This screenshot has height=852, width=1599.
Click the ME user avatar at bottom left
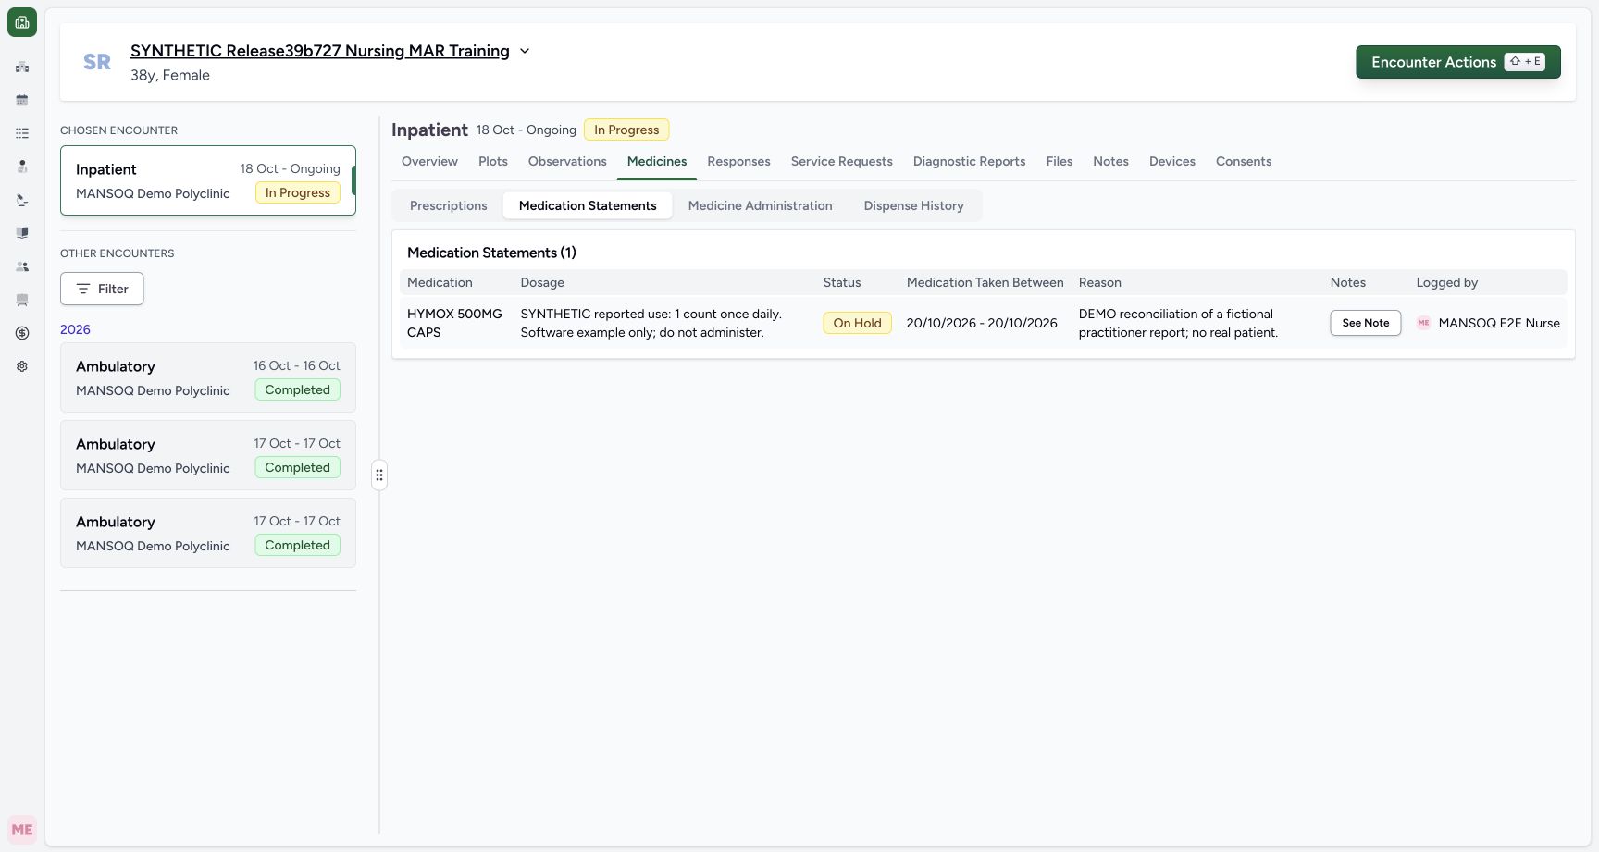[22, 830]
